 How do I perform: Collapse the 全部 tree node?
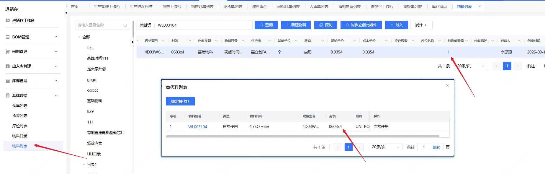[79, 37]
